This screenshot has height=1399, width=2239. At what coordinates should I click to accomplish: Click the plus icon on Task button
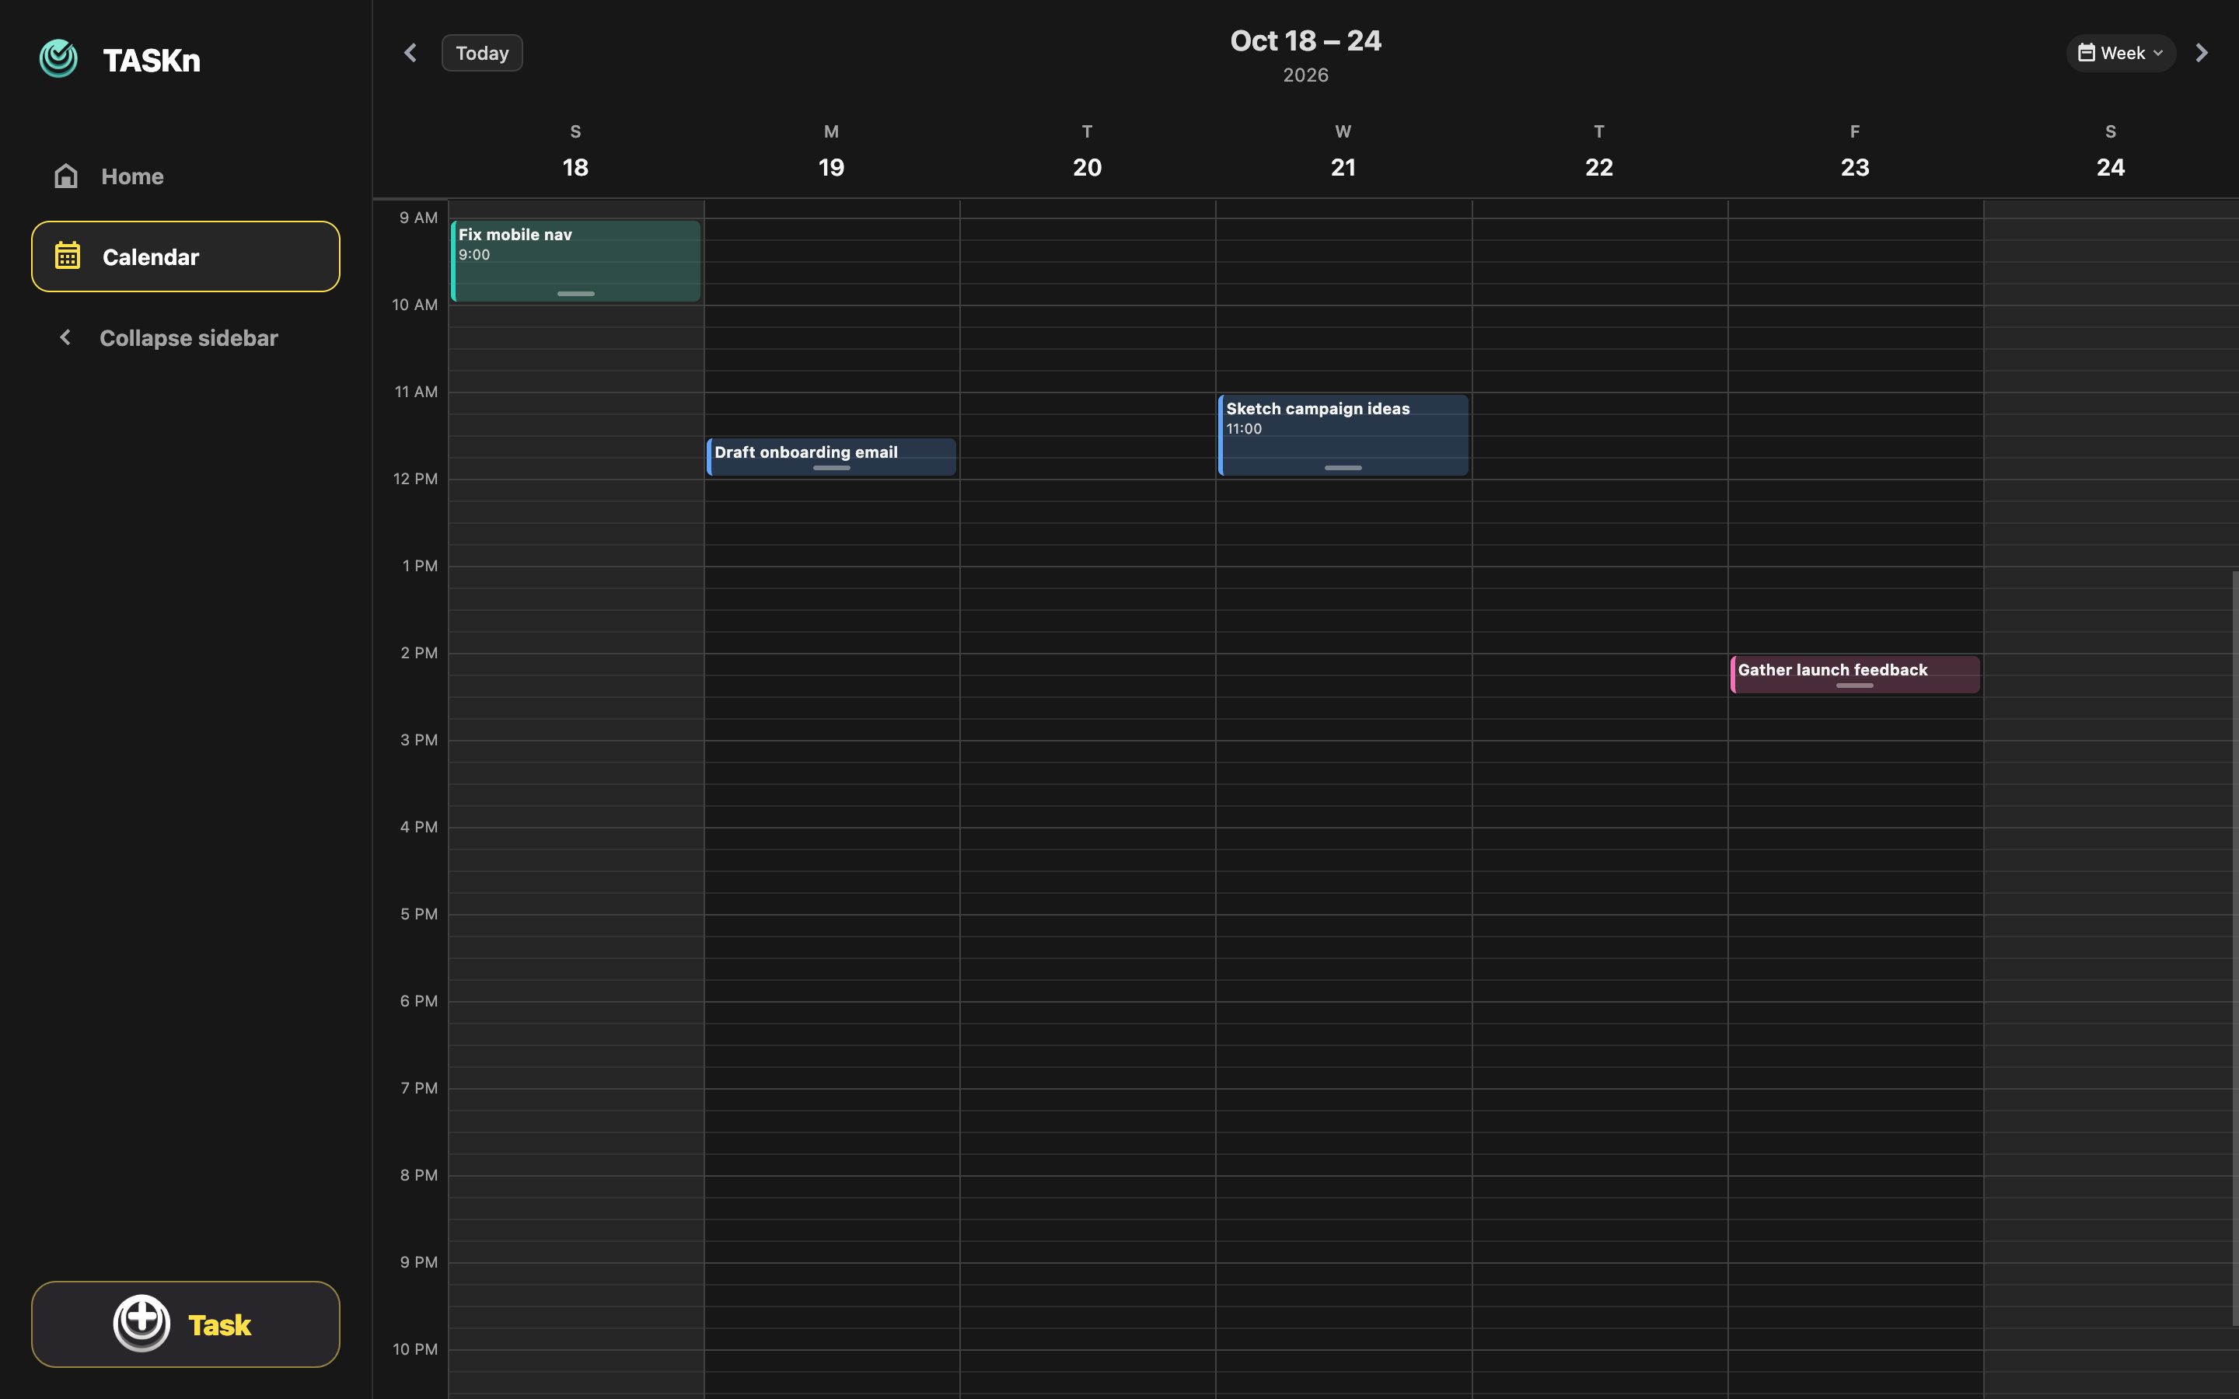141,1323
